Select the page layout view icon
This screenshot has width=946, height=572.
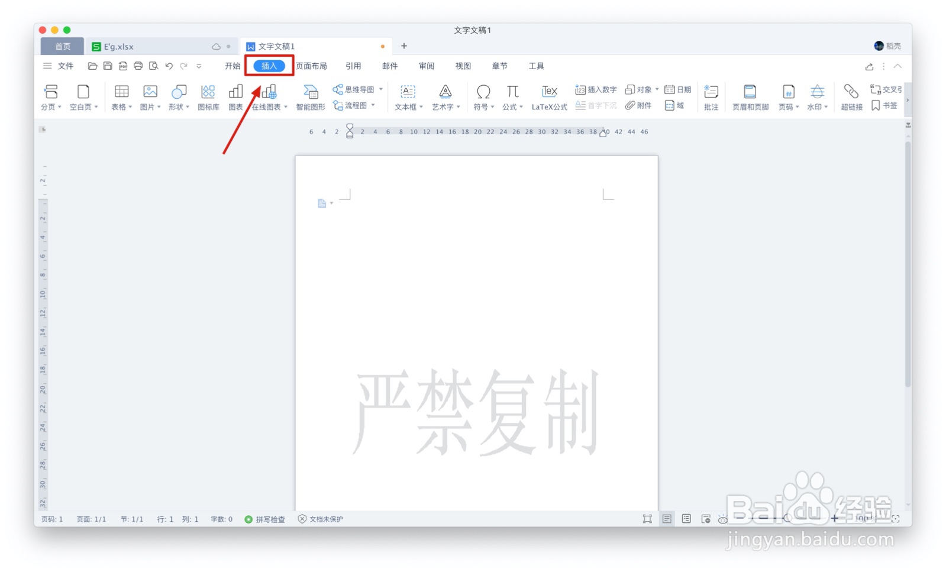pyautogui.click(x=667, y=519)
